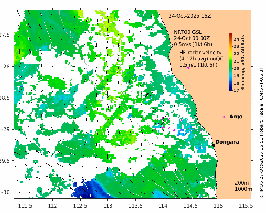Click the longitude tick label 113.5
The width and height of the screenshot is (266, 213).
pyautogui.click(x=136, y=206)
